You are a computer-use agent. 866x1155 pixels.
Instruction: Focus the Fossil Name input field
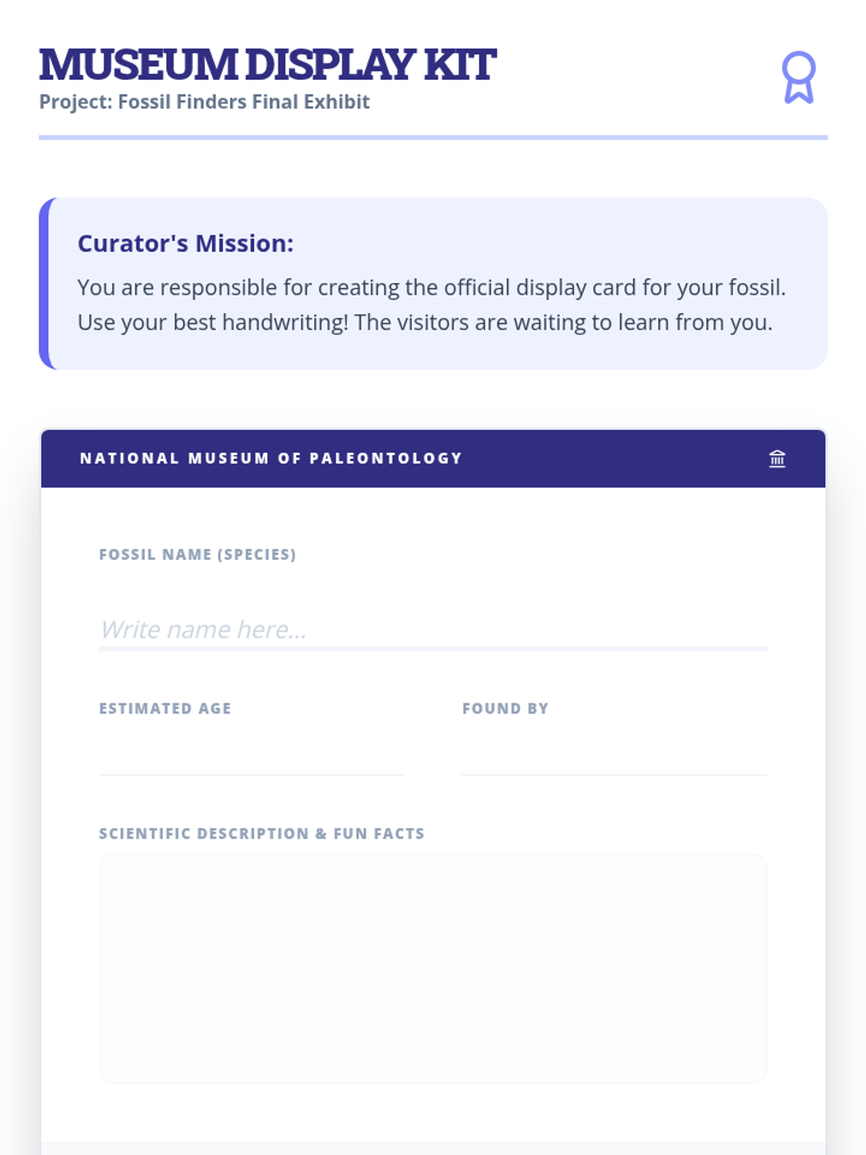click(x=433, y=629)
